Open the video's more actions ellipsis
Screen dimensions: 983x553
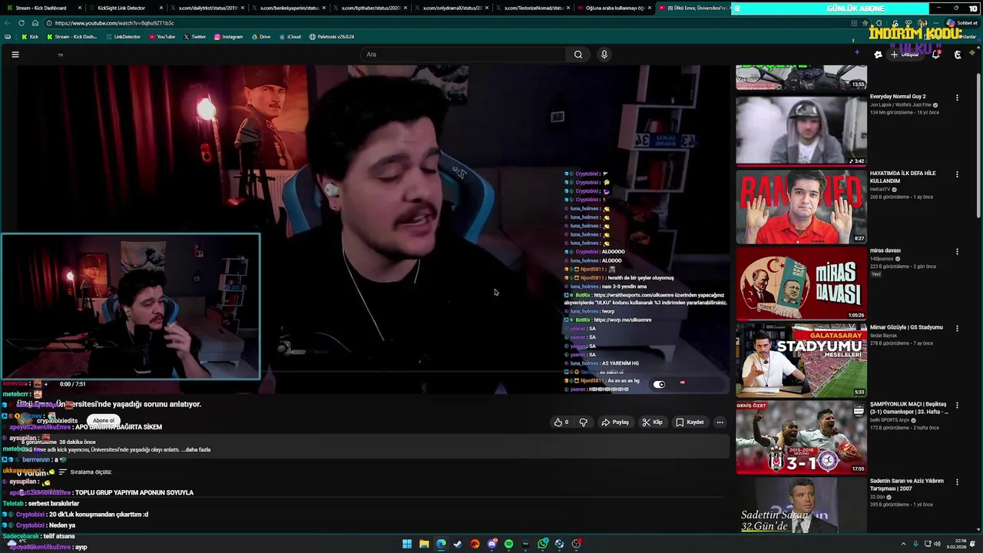click(720, 422)
